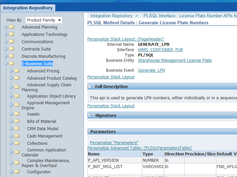Click the Communications folder icon
Image resolution: width=237 pixels, height=177 pixels.
11,41
